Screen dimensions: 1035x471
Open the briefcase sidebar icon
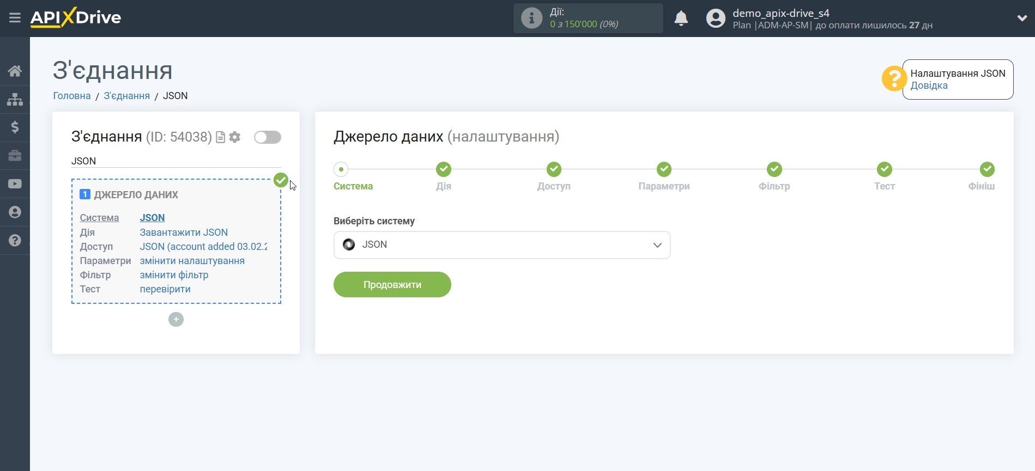[15, 156]
